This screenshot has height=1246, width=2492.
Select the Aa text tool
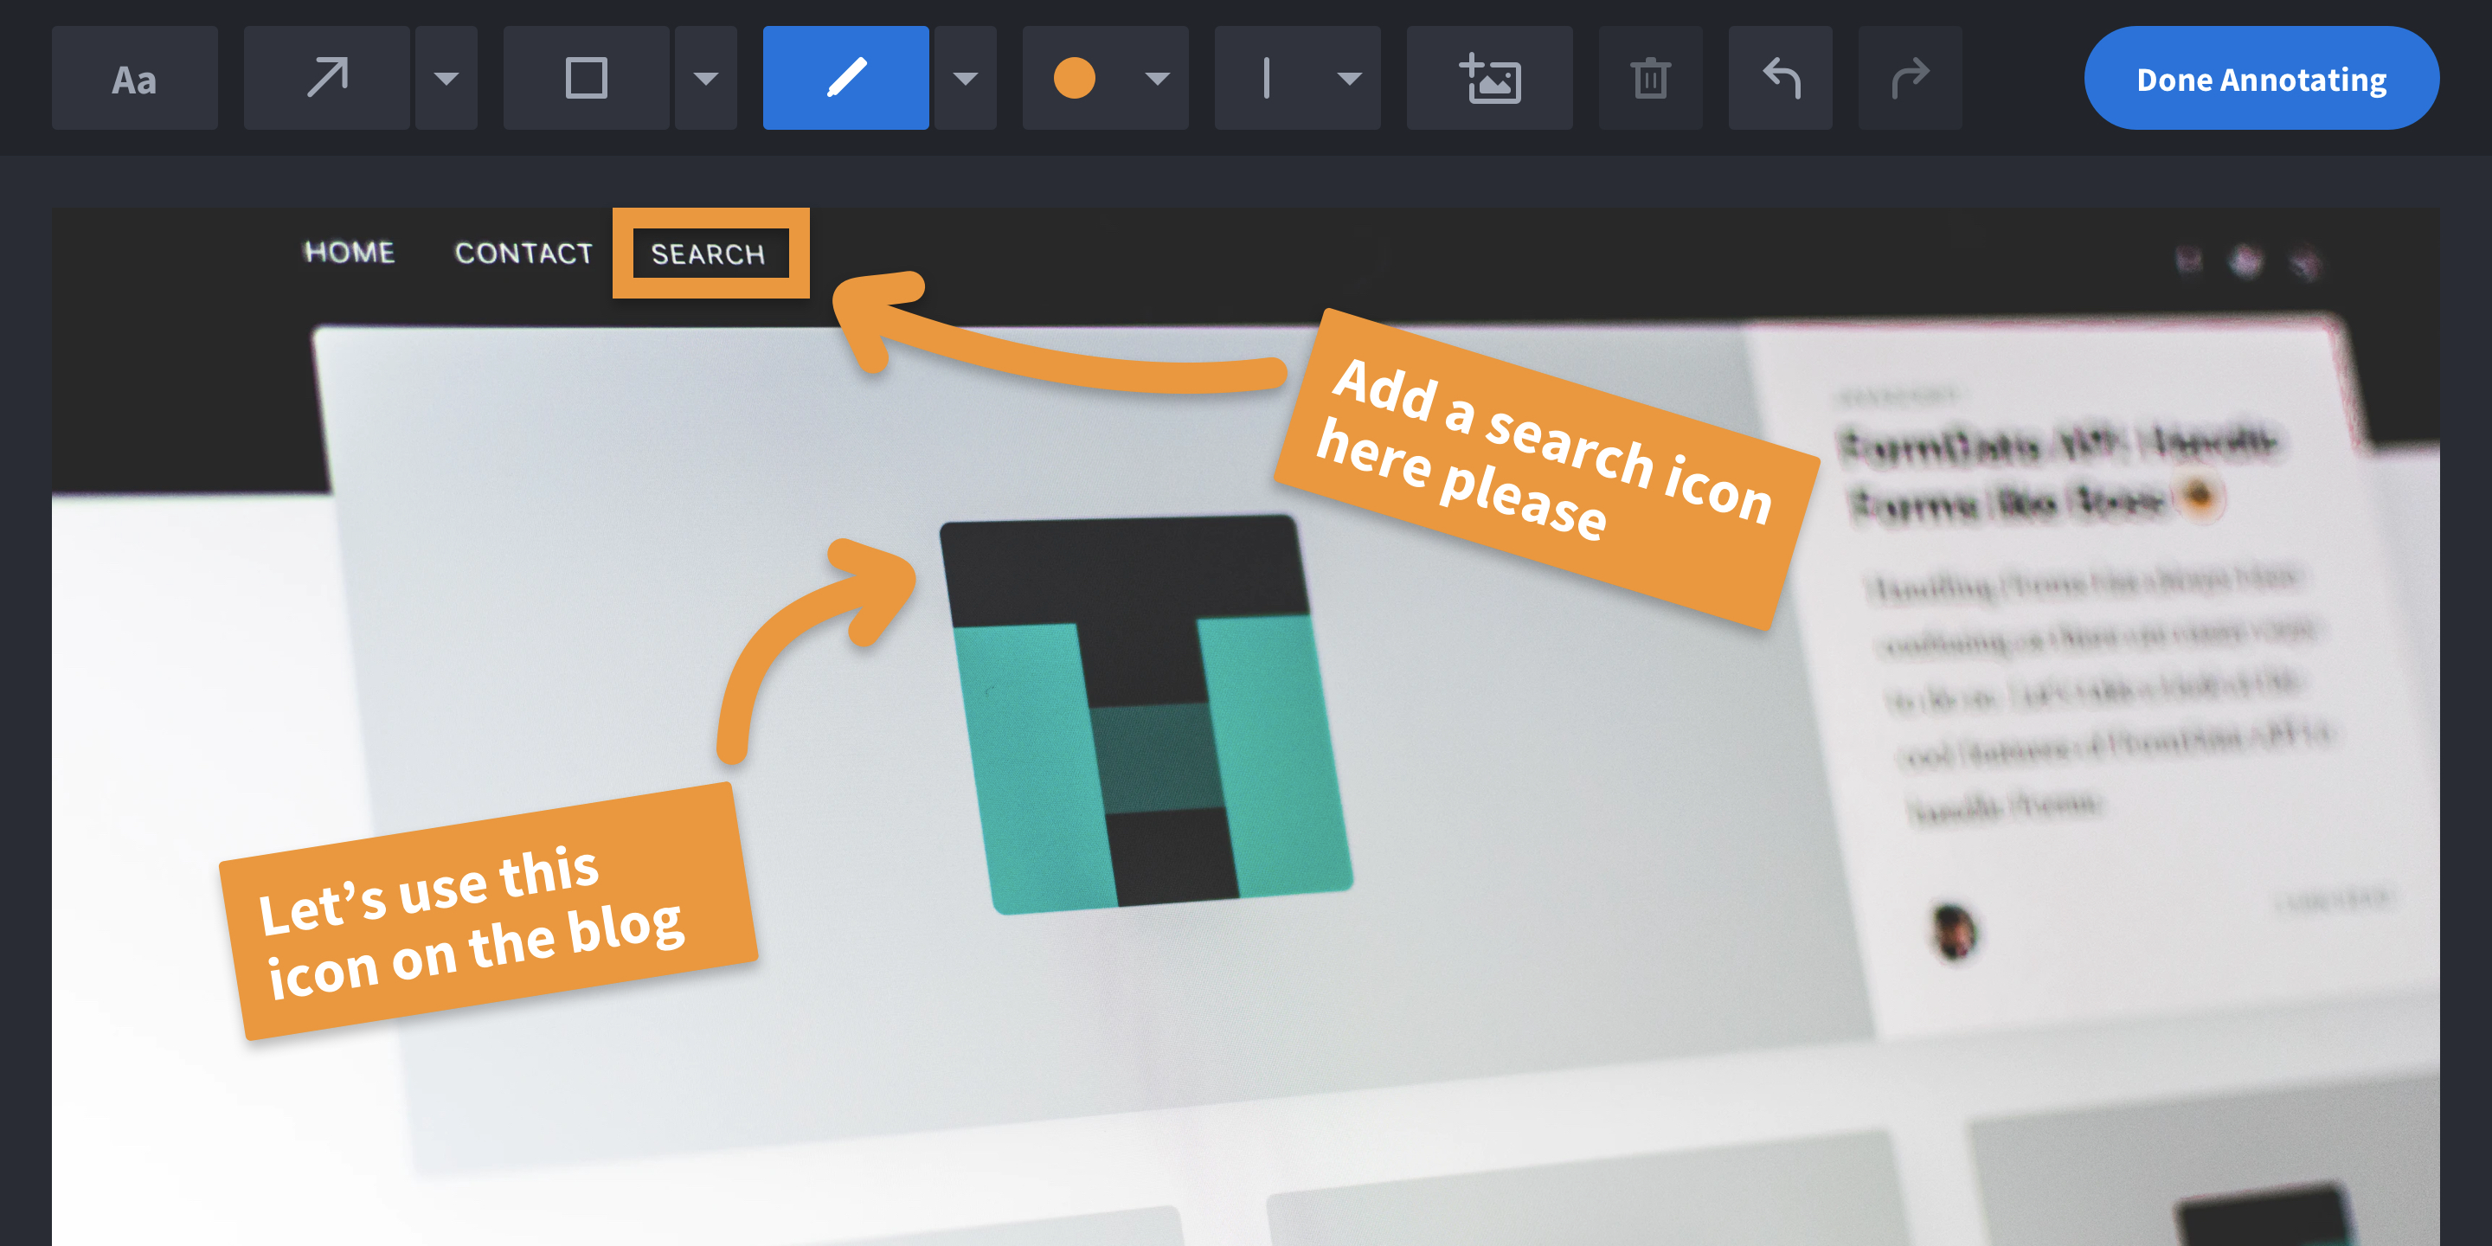(x=134, y=79)
